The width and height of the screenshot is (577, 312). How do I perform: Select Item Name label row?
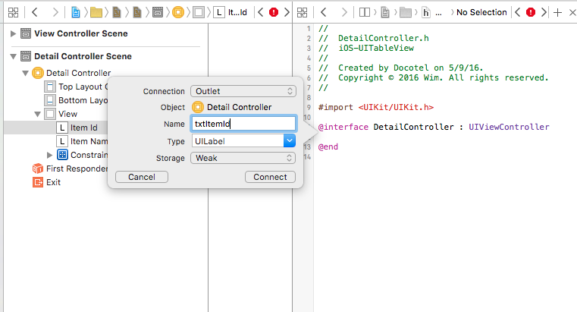[82, 141]
